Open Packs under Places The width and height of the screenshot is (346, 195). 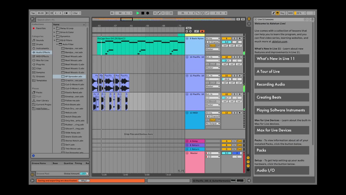pyautogui.click(x=39, y=93)
